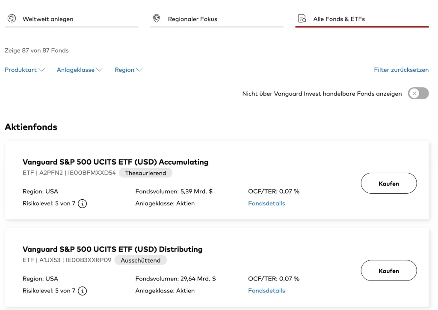Click the Vanguard S&P 500 Distributing fund title
This screenshot has height=310, width=438.
(112, 249)
